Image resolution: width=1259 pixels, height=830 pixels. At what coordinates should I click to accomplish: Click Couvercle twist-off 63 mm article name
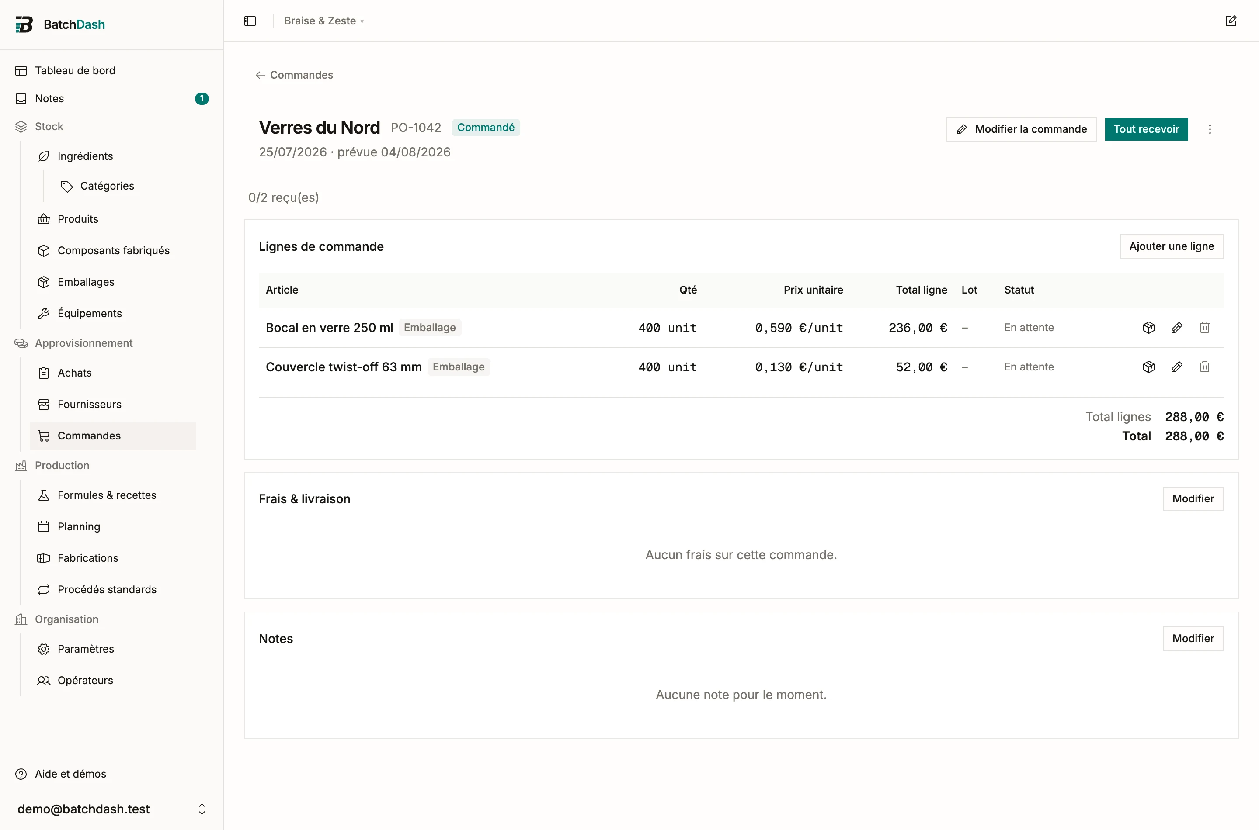coord(344,367)
